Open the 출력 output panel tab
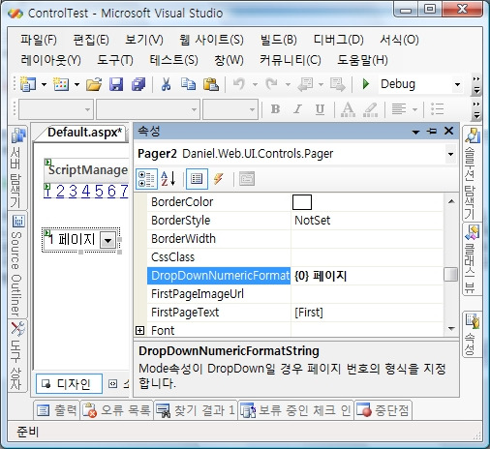Image resolution: width=490 pixels, height=449 pixels. click(57, 410)
